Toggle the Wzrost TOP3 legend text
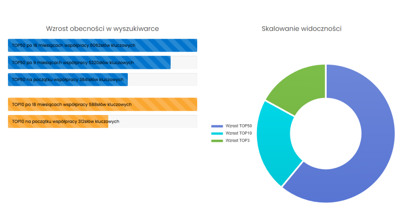413x213 pixels. [238, 140]
